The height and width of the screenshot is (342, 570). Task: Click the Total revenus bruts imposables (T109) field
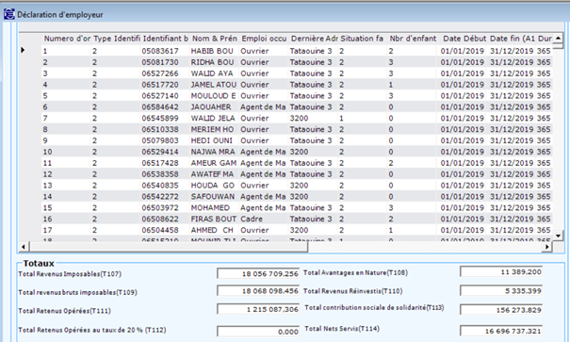click(x=258, y=291)
